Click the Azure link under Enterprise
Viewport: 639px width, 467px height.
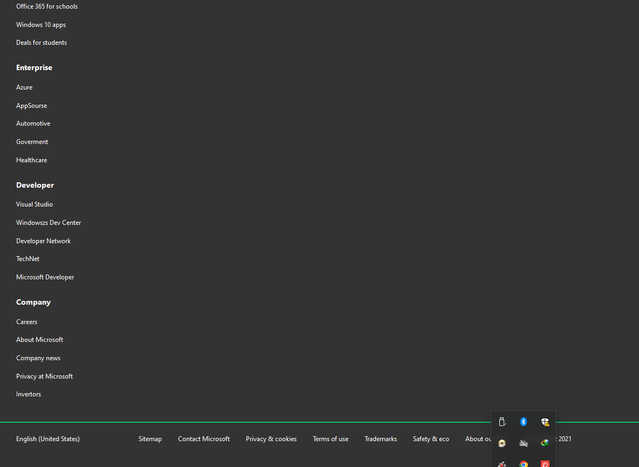(x=24, y=87)
